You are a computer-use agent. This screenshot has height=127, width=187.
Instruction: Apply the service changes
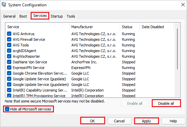(x=146, y=121)
